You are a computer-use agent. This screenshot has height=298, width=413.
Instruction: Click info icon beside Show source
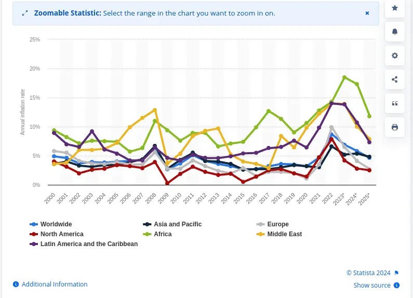click(x=396, y=285)
